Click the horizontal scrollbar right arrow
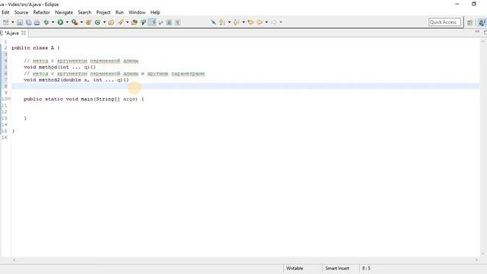487x274 pixels. tap(477, 260)
